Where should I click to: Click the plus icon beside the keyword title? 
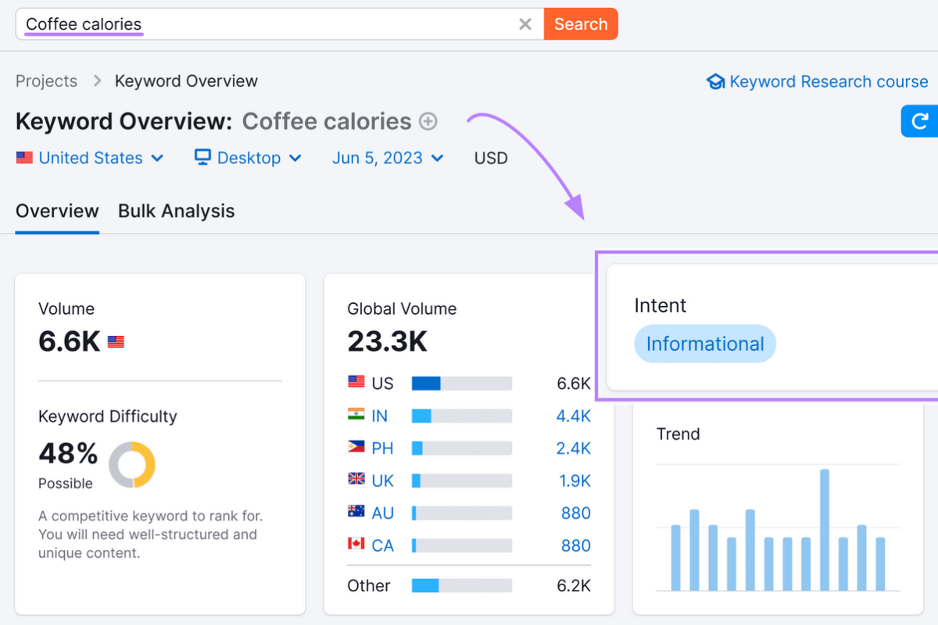[x=428, y=121]
